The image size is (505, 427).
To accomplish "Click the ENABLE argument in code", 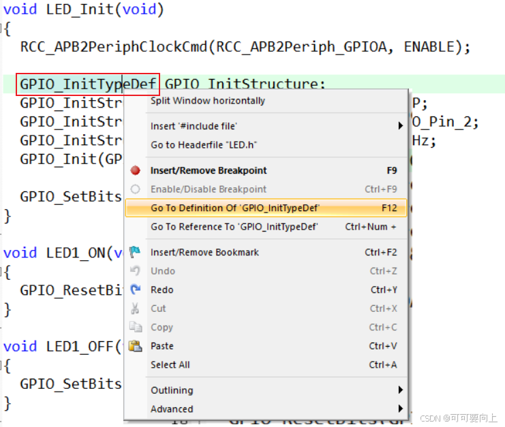I will [x=429, y=47].
